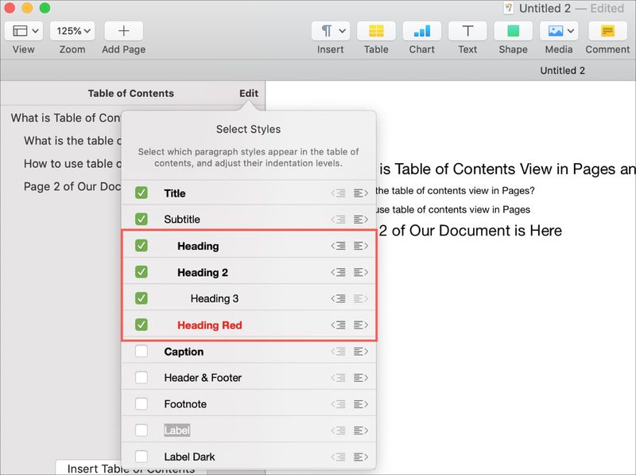Expand the Insert dropdown chevron
The height and width of the screenshot is (475, 636).
point(343,31)
